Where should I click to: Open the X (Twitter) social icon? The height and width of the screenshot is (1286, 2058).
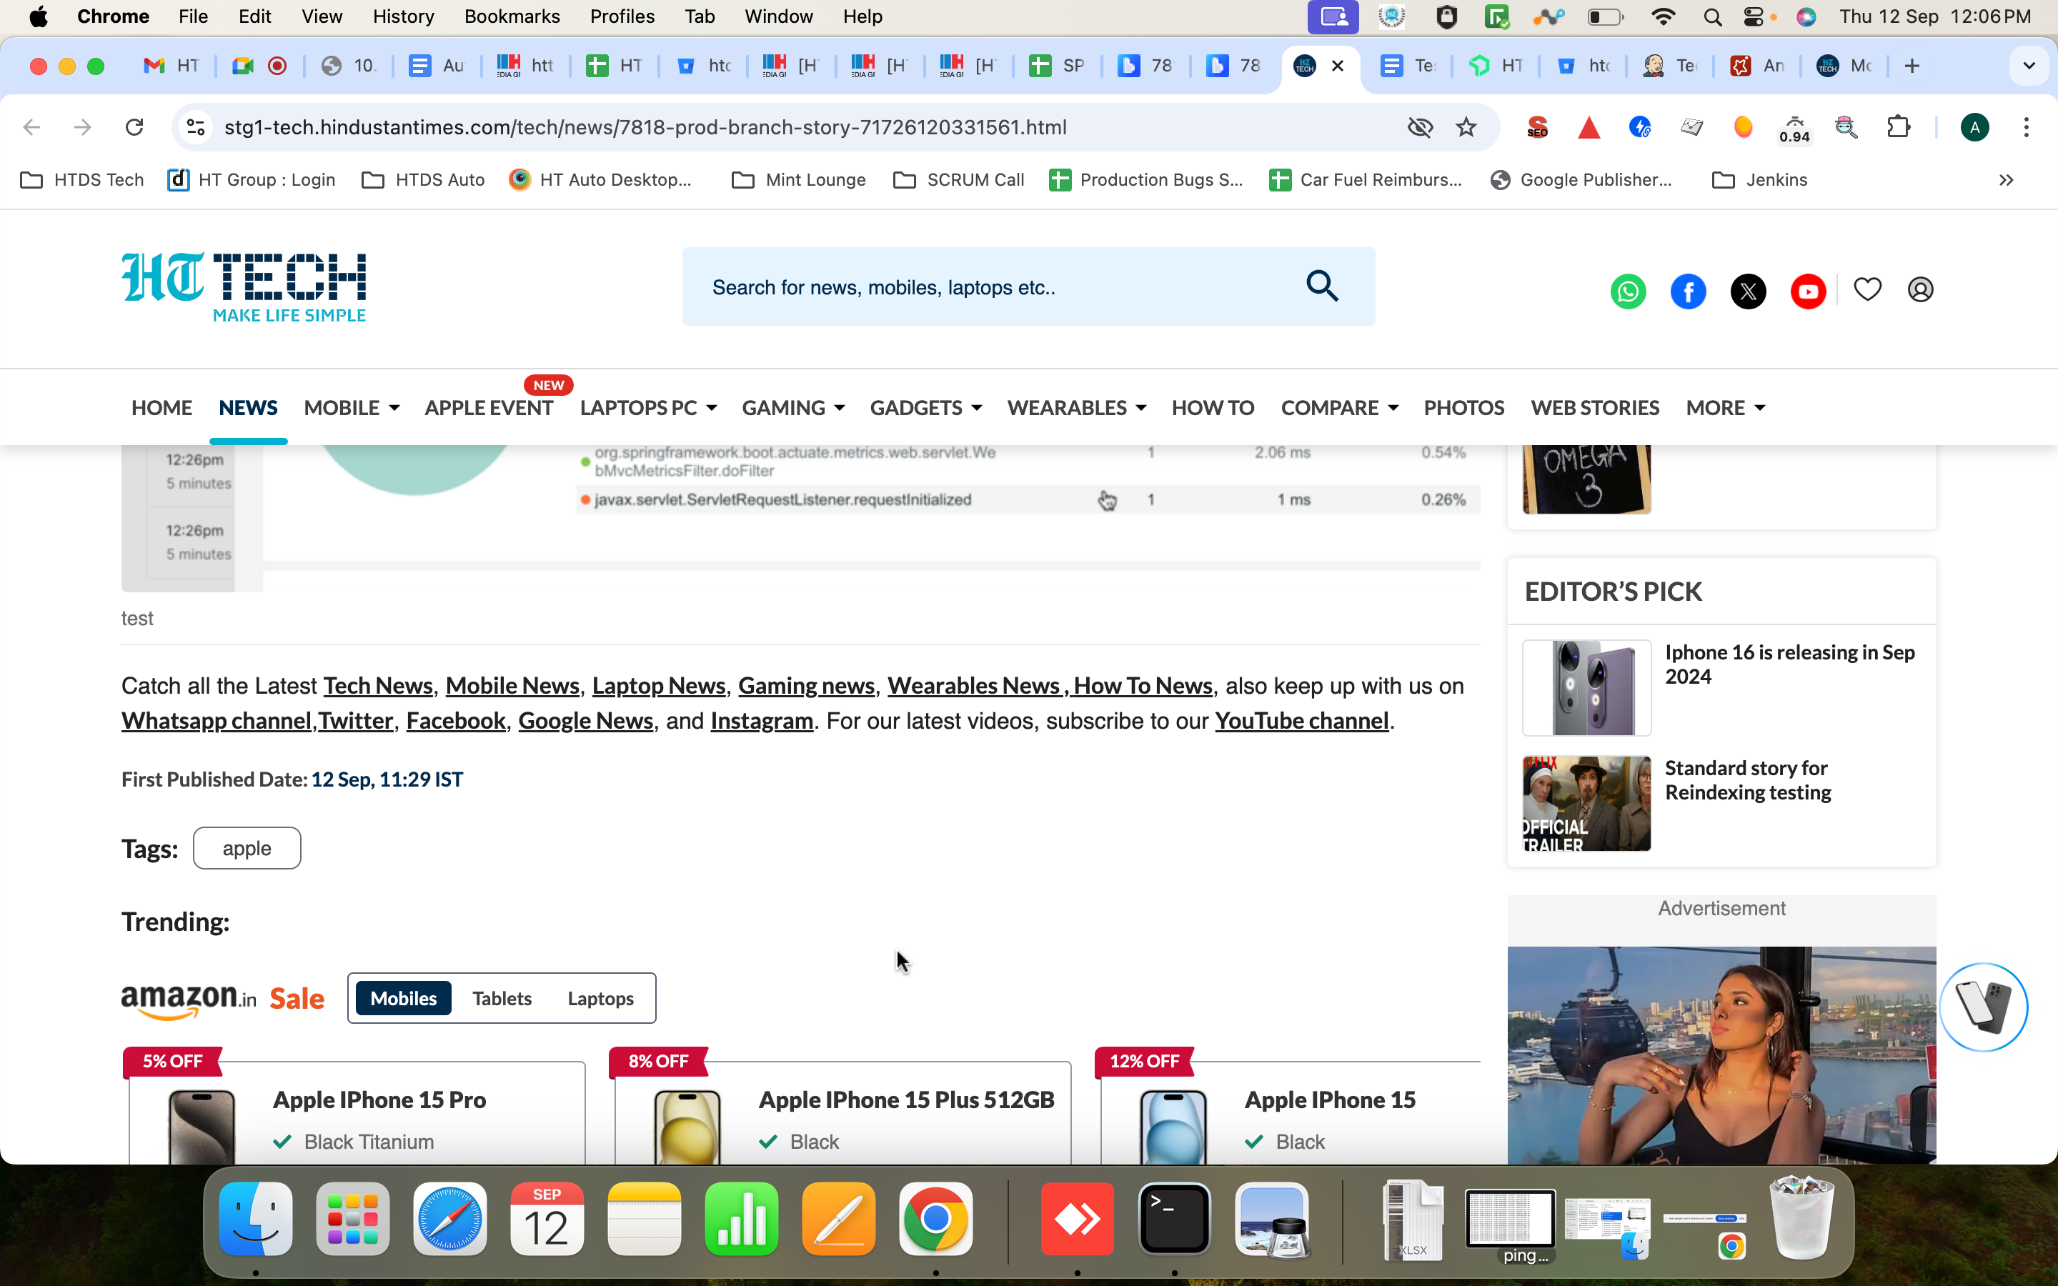coord(1748,291)
